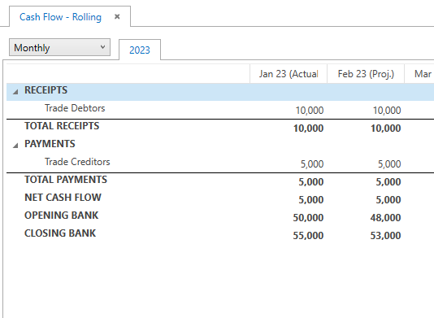434x318 pixels.
Task: Select the RECEIPTS row label
Action: point(46,90)
